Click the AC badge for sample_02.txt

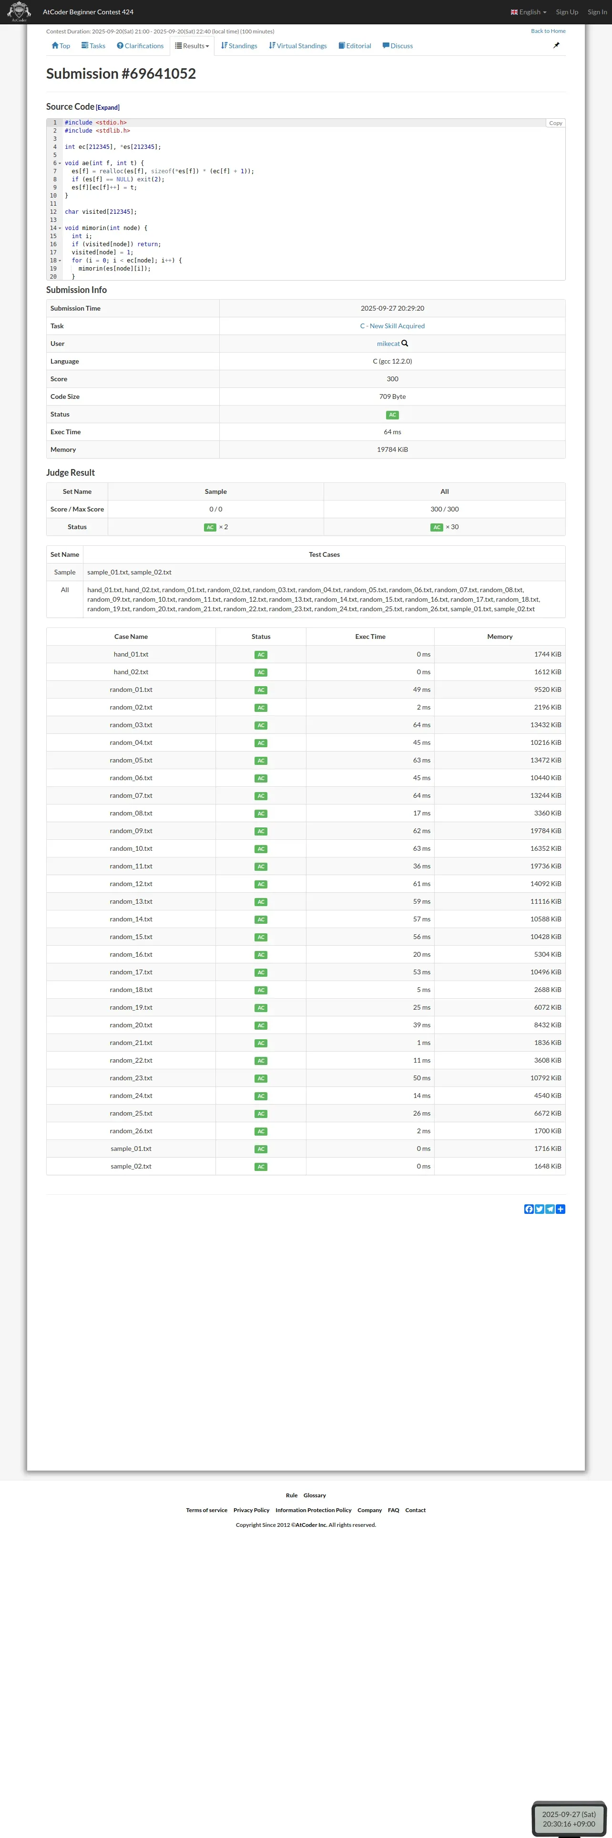point(261,1167)
